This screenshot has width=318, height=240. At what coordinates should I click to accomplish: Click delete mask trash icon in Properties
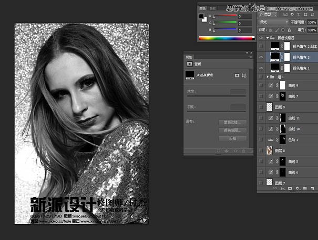click(x=243, y=151)
